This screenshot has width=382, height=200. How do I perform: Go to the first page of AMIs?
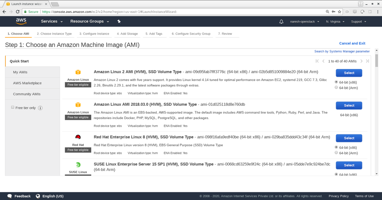[317, 61]
